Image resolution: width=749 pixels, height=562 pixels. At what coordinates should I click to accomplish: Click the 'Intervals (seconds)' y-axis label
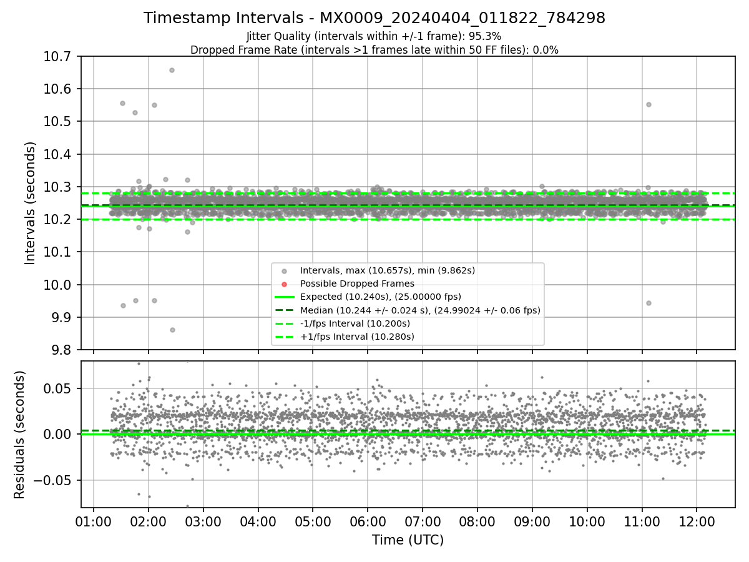click(31, 203)
